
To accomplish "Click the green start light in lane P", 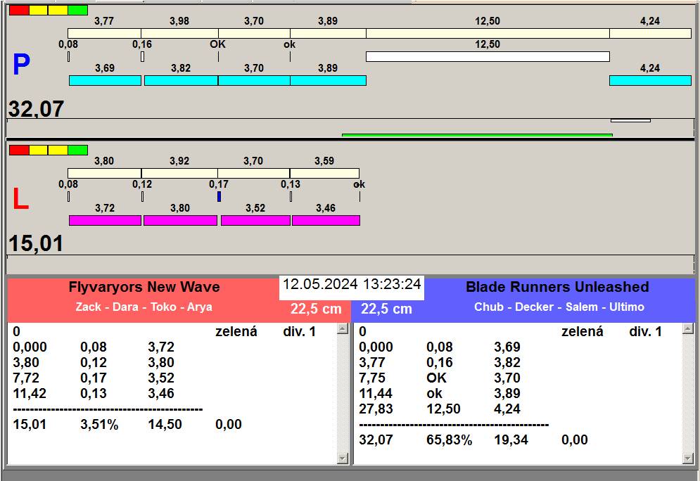I will click(78, 11).
